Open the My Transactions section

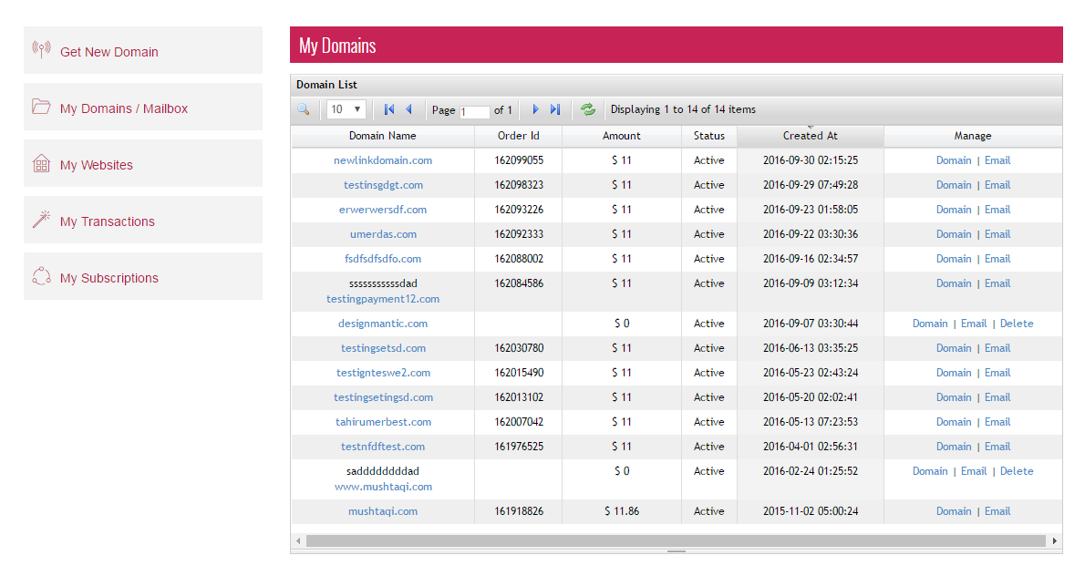(108, 220)
